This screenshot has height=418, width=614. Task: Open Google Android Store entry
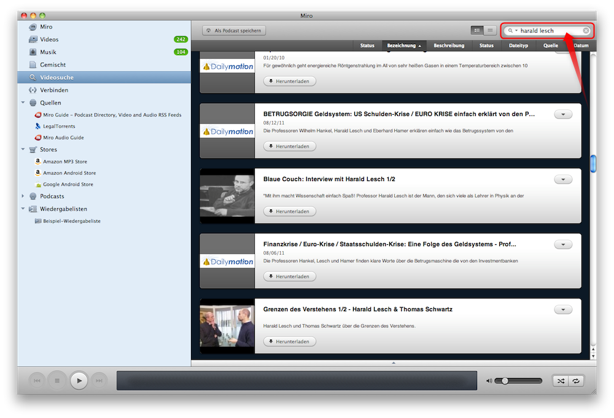point(68,184)
